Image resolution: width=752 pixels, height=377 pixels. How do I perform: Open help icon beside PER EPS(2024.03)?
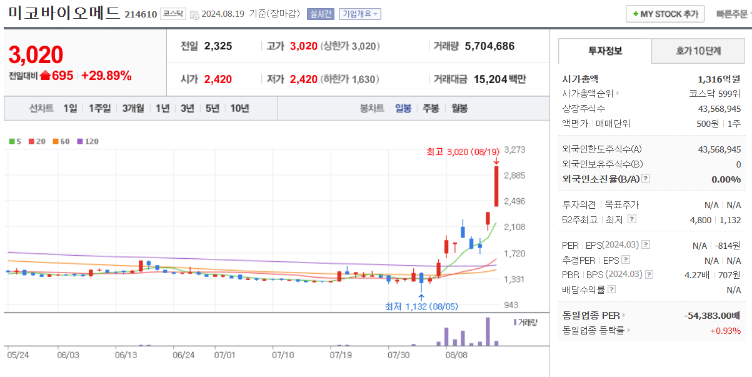point(646,245)
